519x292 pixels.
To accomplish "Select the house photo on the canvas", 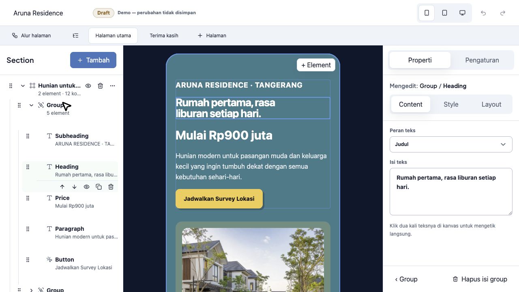I will tap(253, 260).
